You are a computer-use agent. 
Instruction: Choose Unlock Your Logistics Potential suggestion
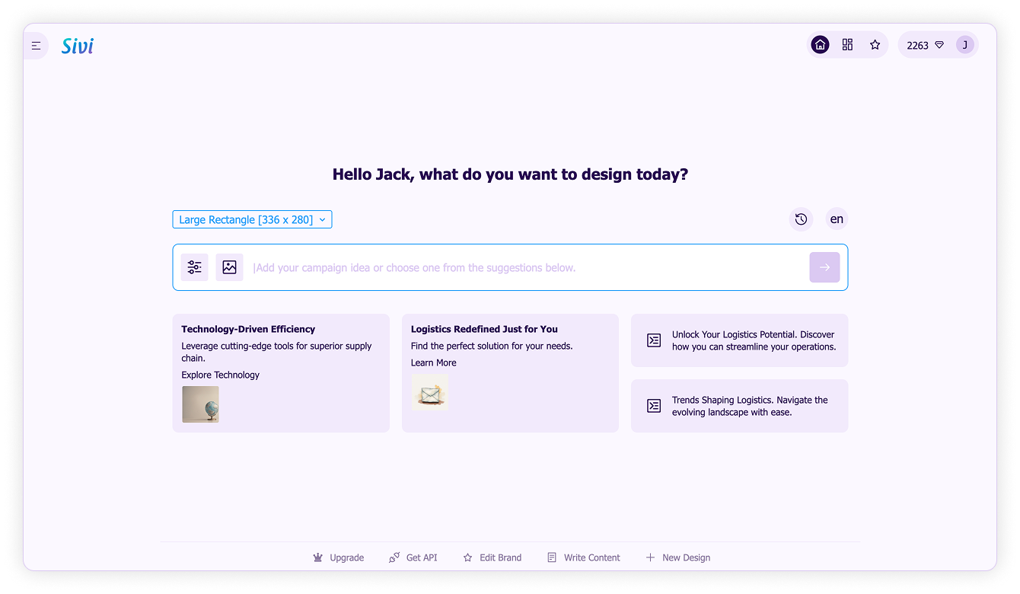(x=739, y=340)
